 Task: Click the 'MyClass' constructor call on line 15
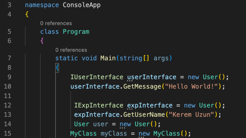click(167, 134)
